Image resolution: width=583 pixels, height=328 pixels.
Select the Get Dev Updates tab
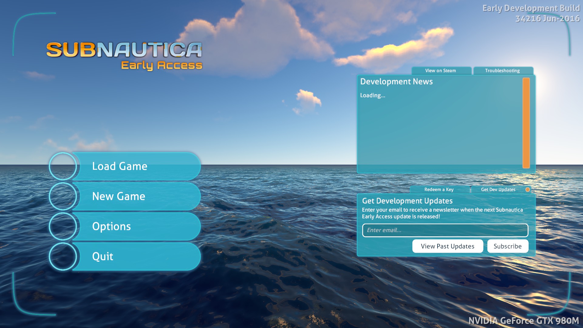tap(501, 190)
